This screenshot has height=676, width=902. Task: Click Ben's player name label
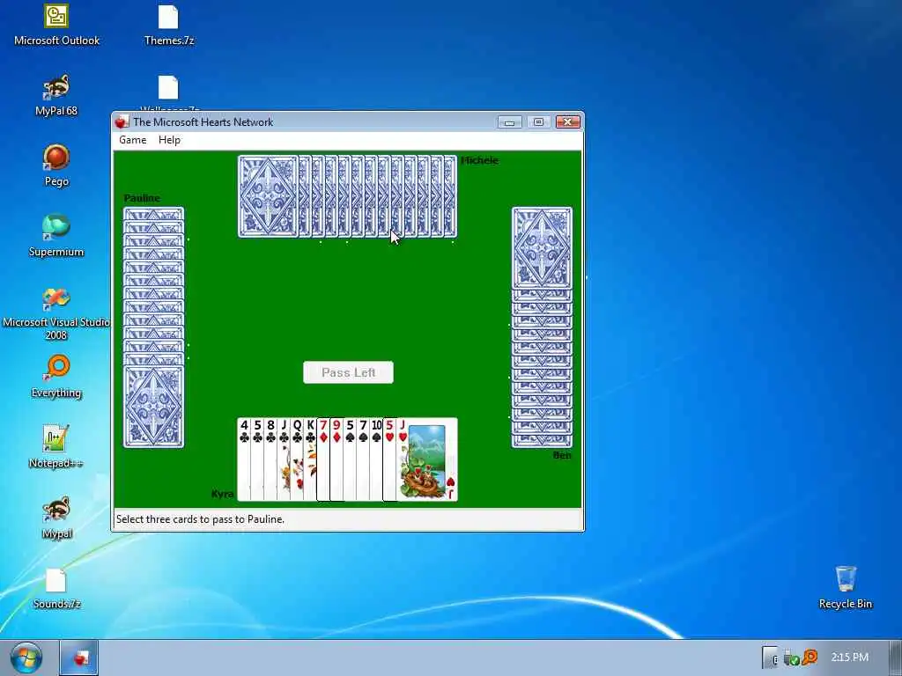click(562, 455)
